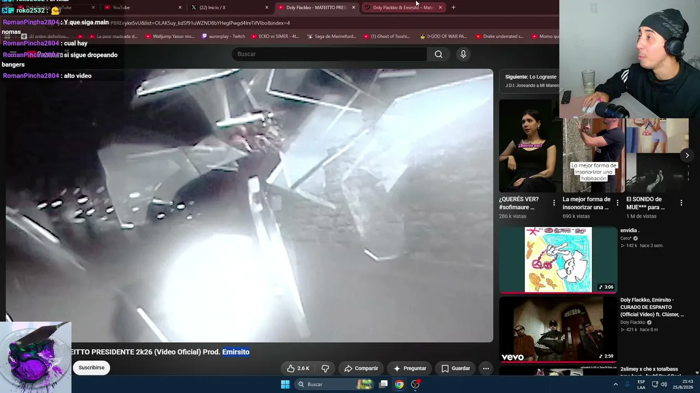700x393 pixels.
Task: Close the YouTube browser tab
Action: (180, 8)
